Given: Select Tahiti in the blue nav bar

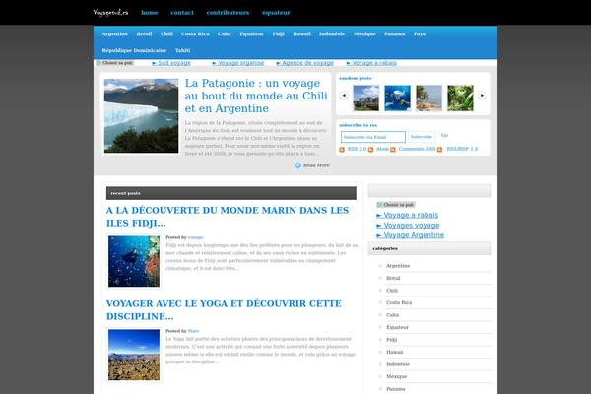Looking at the screenshot, I should point(183,50).
